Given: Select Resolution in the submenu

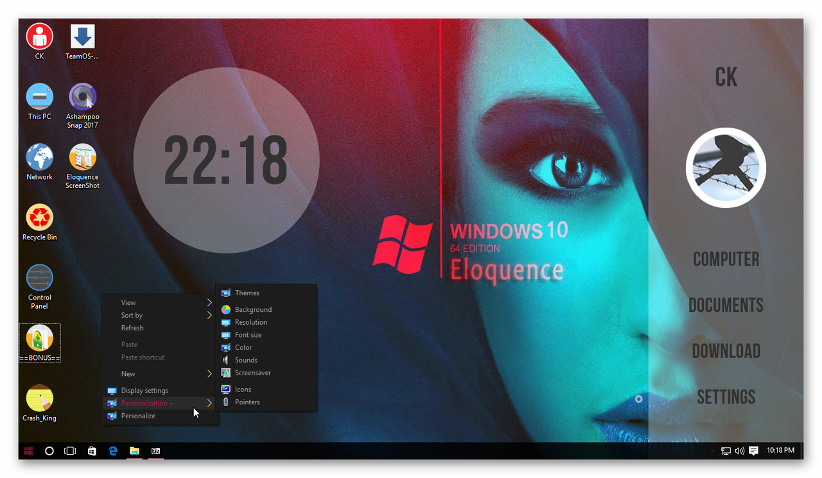Looking at the screenshot, I should click(x=267, y=322).
